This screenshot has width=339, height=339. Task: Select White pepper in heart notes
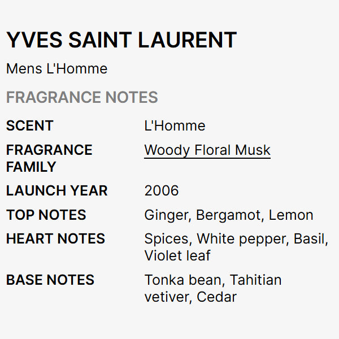(242, 239)
